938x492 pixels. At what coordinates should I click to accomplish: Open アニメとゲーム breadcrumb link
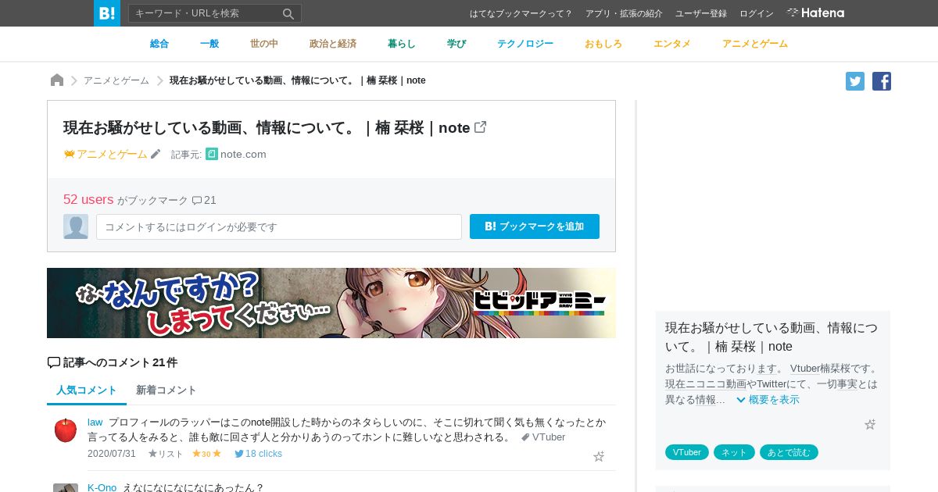click(116, 80)
